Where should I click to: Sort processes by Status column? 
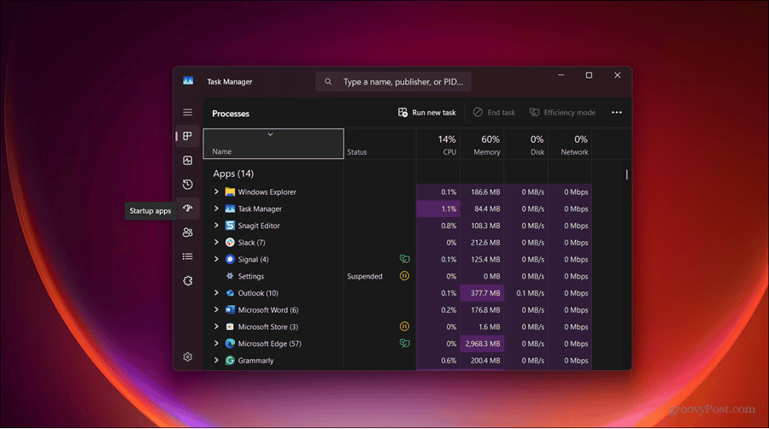tap(380, 144)
